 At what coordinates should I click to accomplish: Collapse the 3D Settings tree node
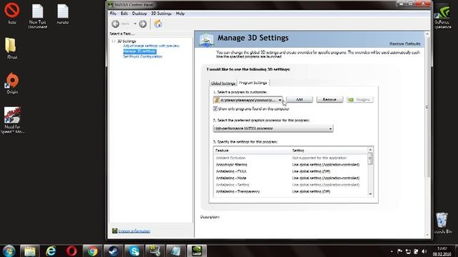tap(114, 41)
